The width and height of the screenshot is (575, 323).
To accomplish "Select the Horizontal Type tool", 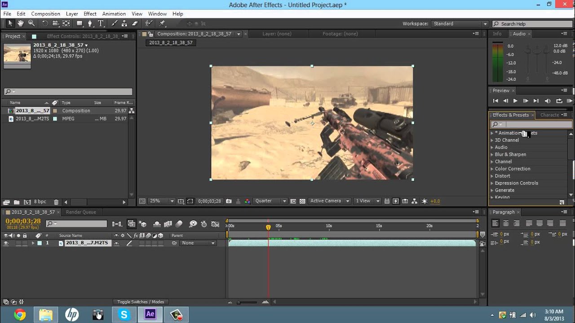I will [x=101, y=23].
